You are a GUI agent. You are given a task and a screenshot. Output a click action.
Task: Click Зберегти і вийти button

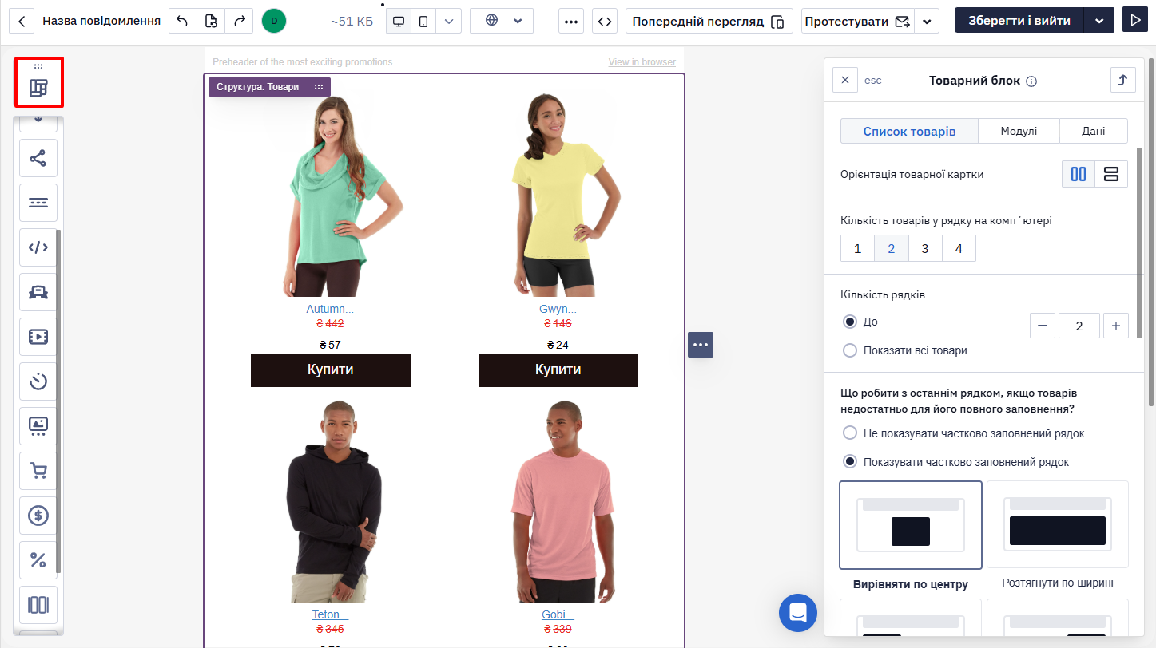pyautogui.click(x=1019, y=21)
